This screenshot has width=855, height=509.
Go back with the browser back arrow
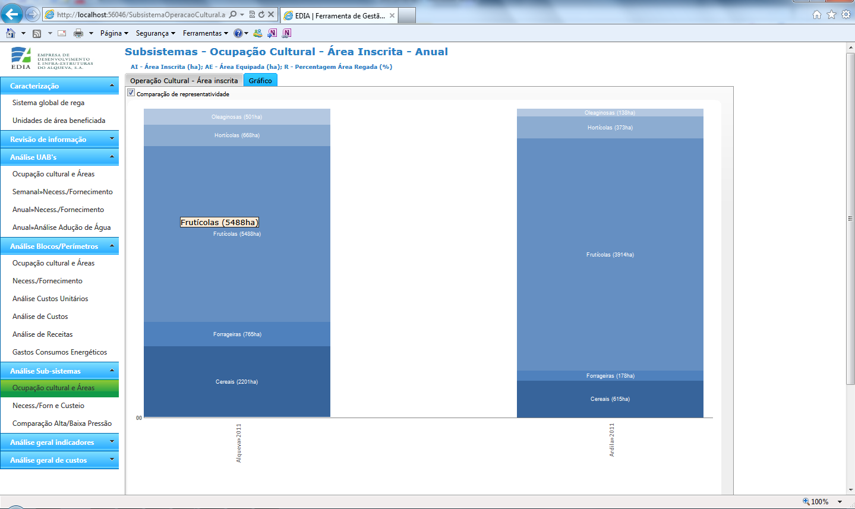point(11,14)
